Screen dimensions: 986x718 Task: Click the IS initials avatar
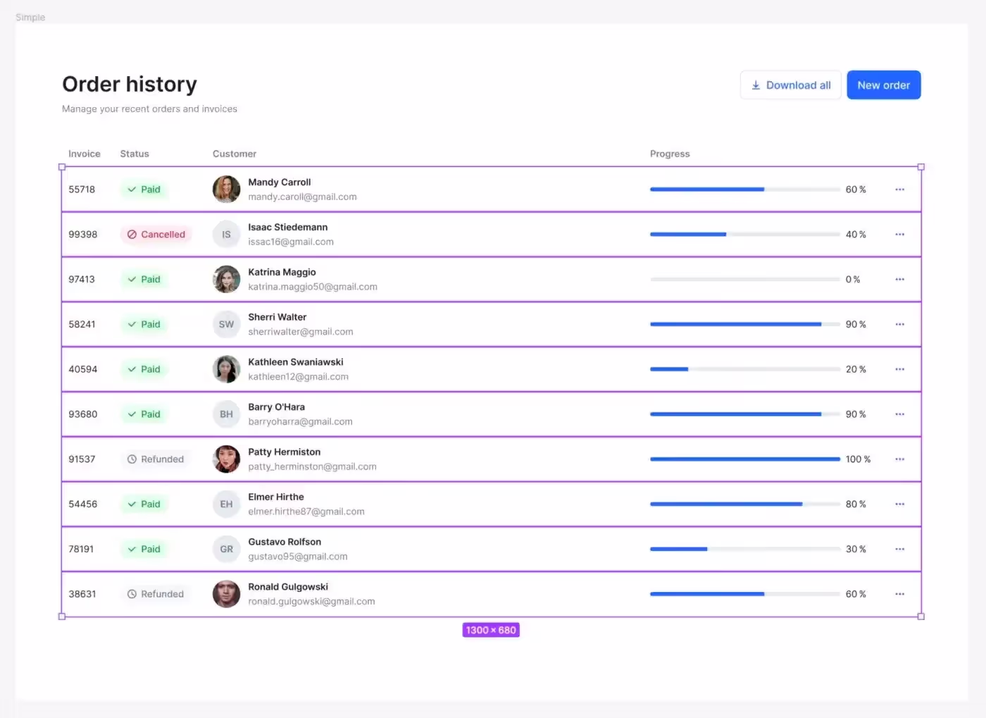(x=226, y=235)
